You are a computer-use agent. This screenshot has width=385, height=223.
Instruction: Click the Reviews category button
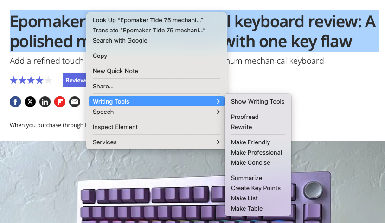pyautogui.click(x=75, y=80)
